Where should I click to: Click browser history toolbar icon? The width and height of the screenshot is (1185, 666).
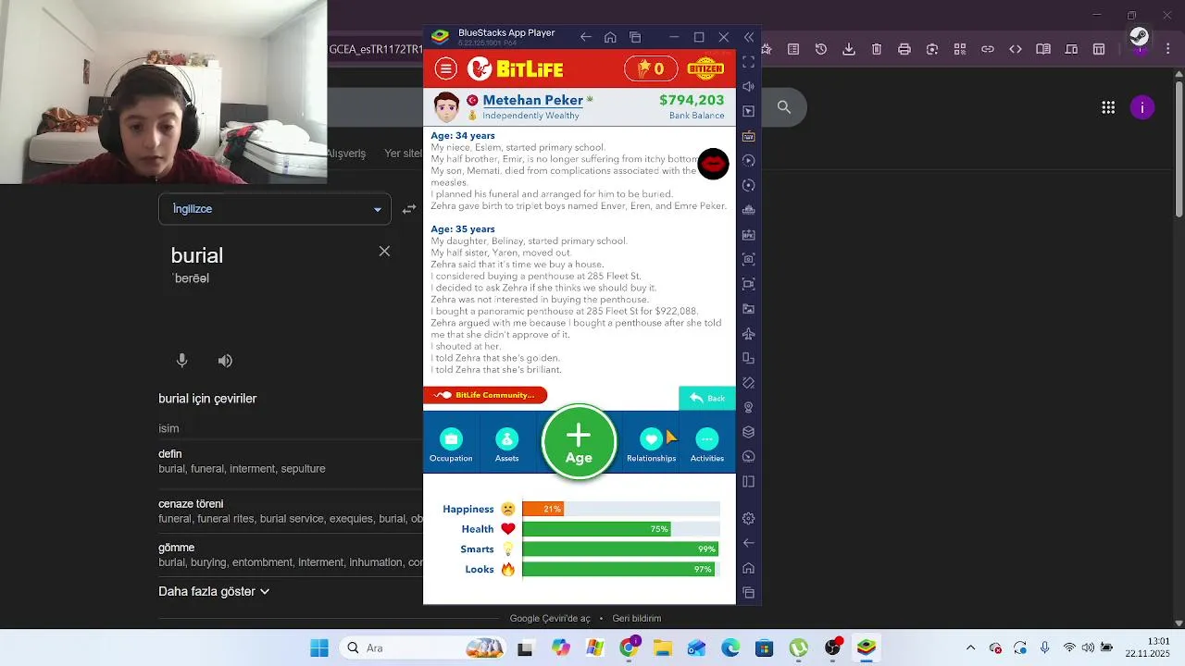(x=821, y=49)
